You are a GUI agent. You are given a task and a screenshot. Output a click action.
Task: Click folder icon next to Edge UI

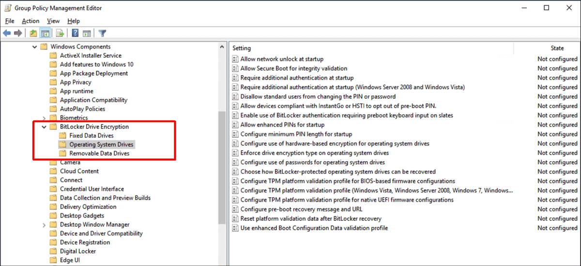[53, 260]
